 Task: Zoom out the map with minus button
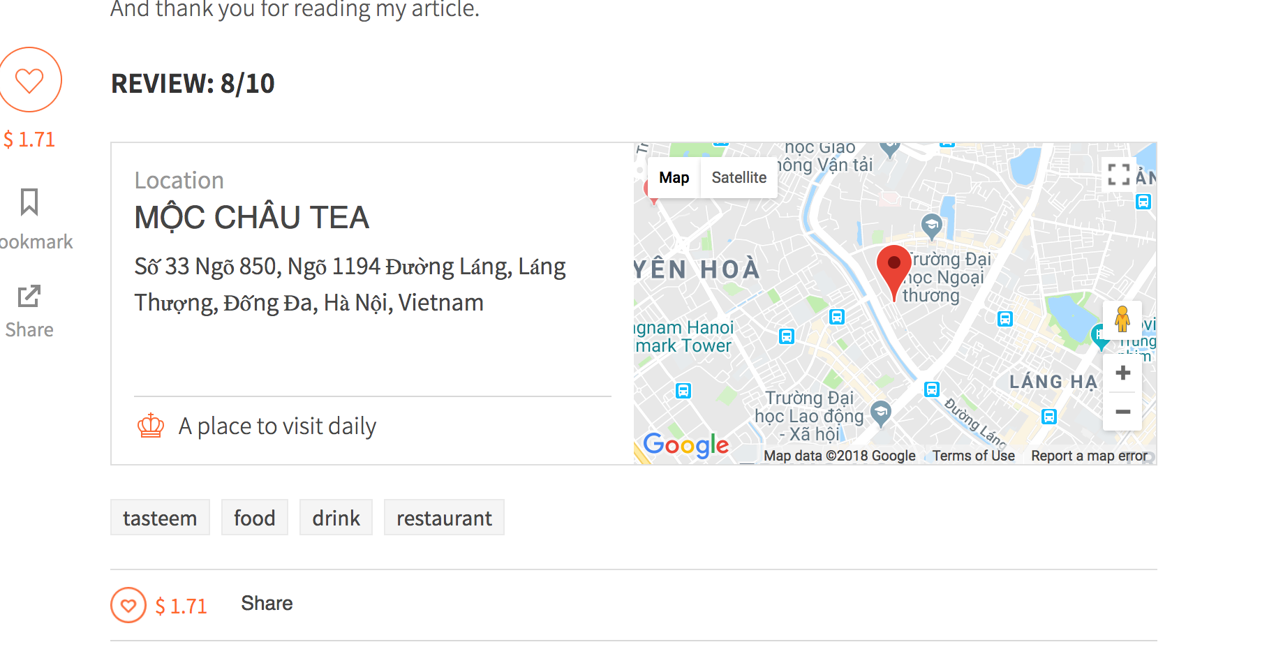point(1122,412)
